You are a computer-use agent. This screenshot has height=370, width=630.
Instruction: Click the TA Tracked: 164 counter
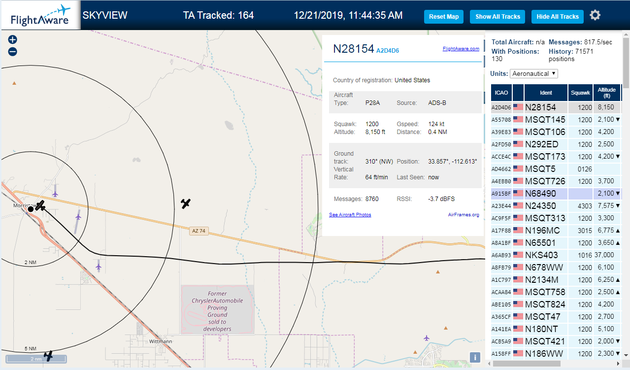click(218, 15)
